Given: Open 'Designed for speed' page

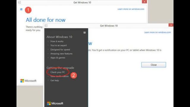Looking at the screenshot, I should (60, 50).
